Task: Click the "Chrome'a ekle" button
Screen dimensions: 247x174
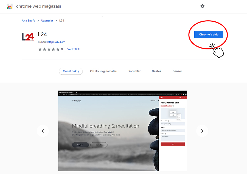Action: coord(209,35)
